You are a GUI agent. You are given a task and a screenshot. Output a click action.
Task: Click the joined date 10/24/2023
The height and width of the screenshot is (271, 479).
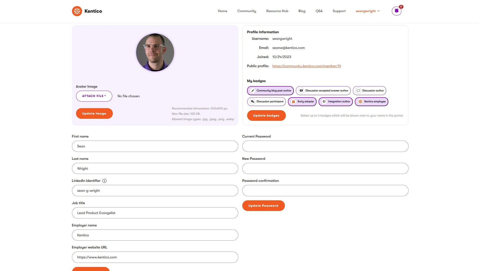282,57
